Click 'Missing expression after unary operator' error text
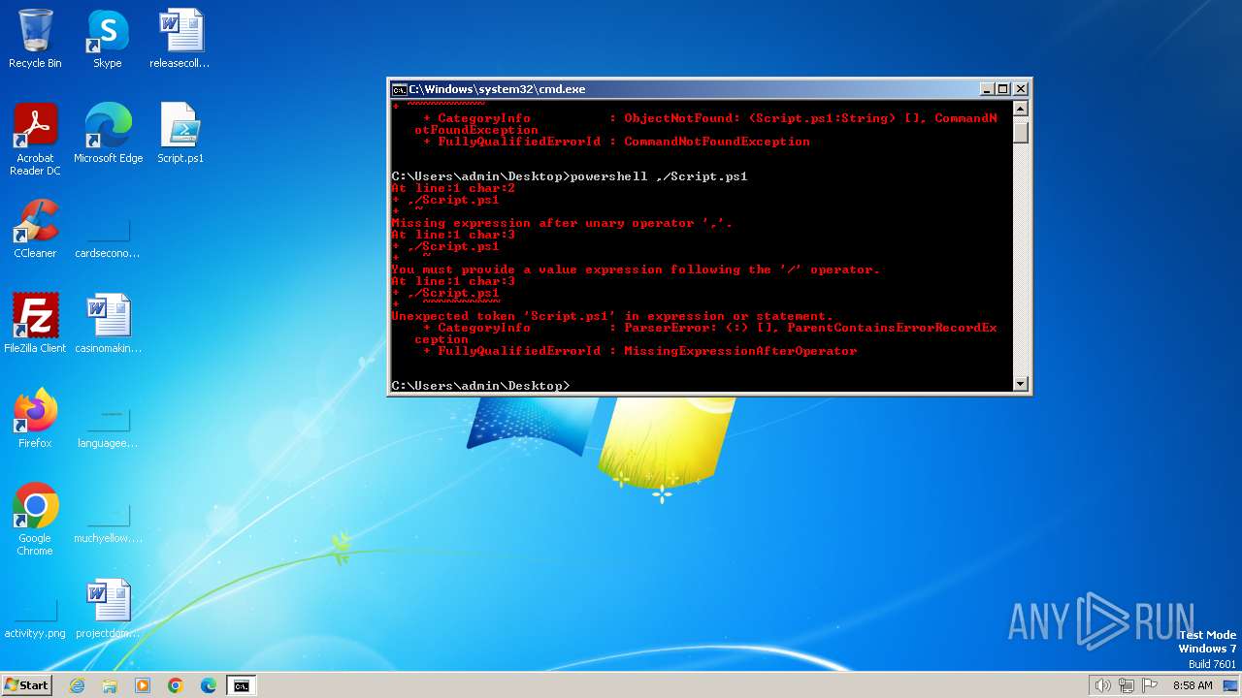Screen dimensions: 1242x698 click(562, 223)
